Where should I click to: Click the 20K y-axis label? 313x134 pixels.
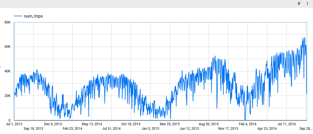7,96
